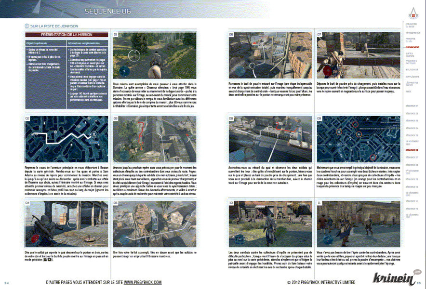This screenshot has height=289, width=426.
Task: Click the Présentation de la mission header
Action: [67, 35]
